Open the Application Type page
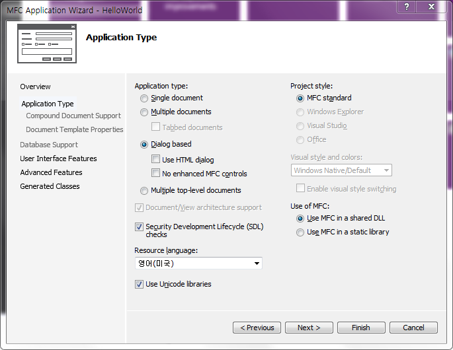This screenshot has height=350, width=453. [x=48, y=104]
